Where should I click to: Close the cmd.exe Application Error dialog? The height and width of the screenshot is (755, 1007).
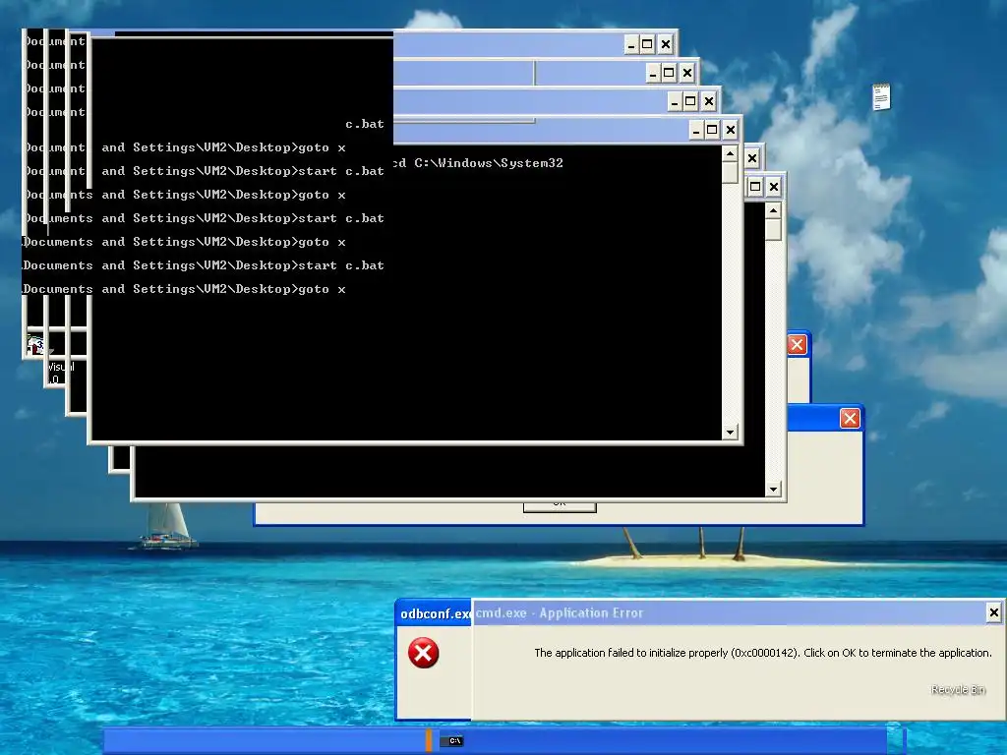point(993,612)
